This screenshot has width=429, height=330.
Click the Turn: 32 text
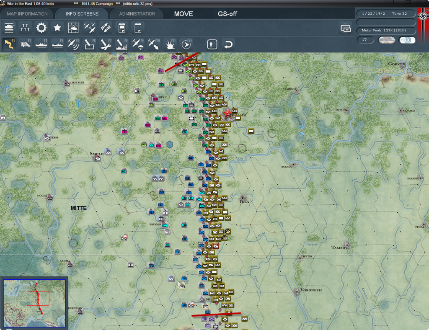pos(399,13)
